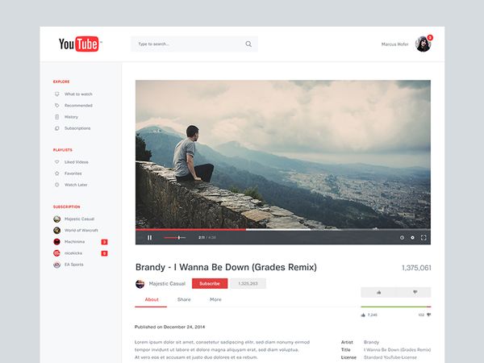Click Machinima's red unread badge

(104, 242)
